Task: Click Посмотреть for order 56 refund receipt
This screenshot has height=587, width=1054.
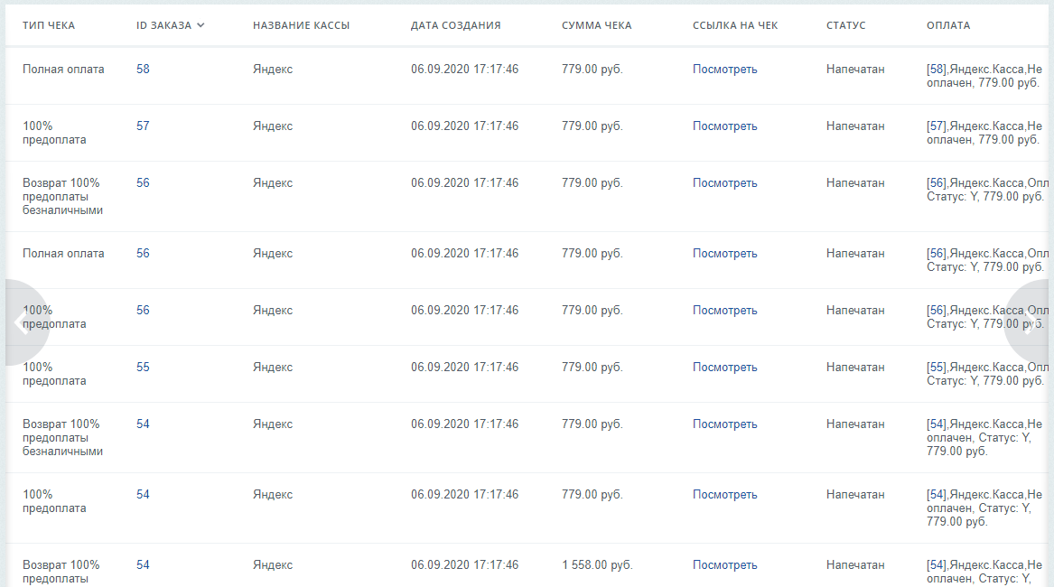Action: [x=724, y=183]
